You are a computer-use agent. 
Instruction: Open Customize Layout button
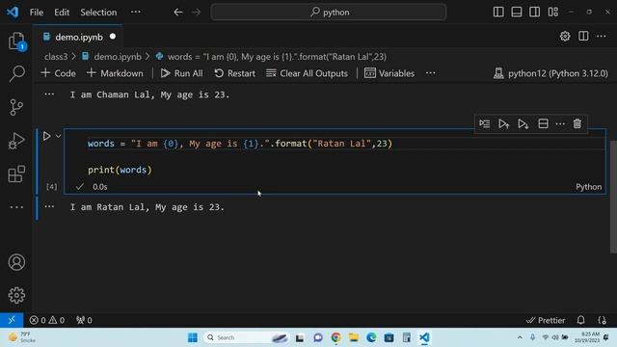[553, 13]
